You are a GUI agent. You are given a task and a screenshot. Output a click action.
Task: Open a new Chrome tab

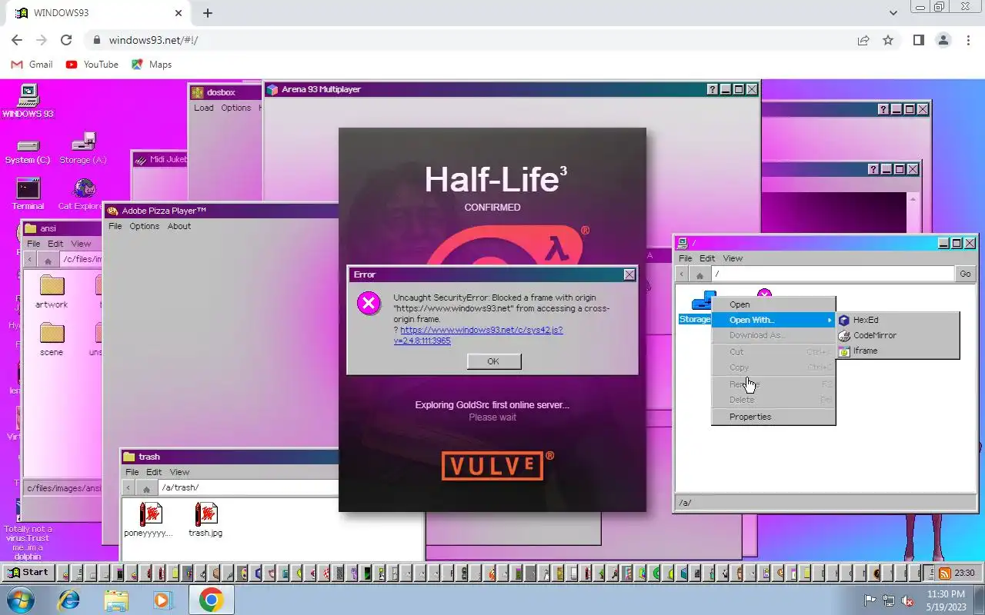(208, 13)
